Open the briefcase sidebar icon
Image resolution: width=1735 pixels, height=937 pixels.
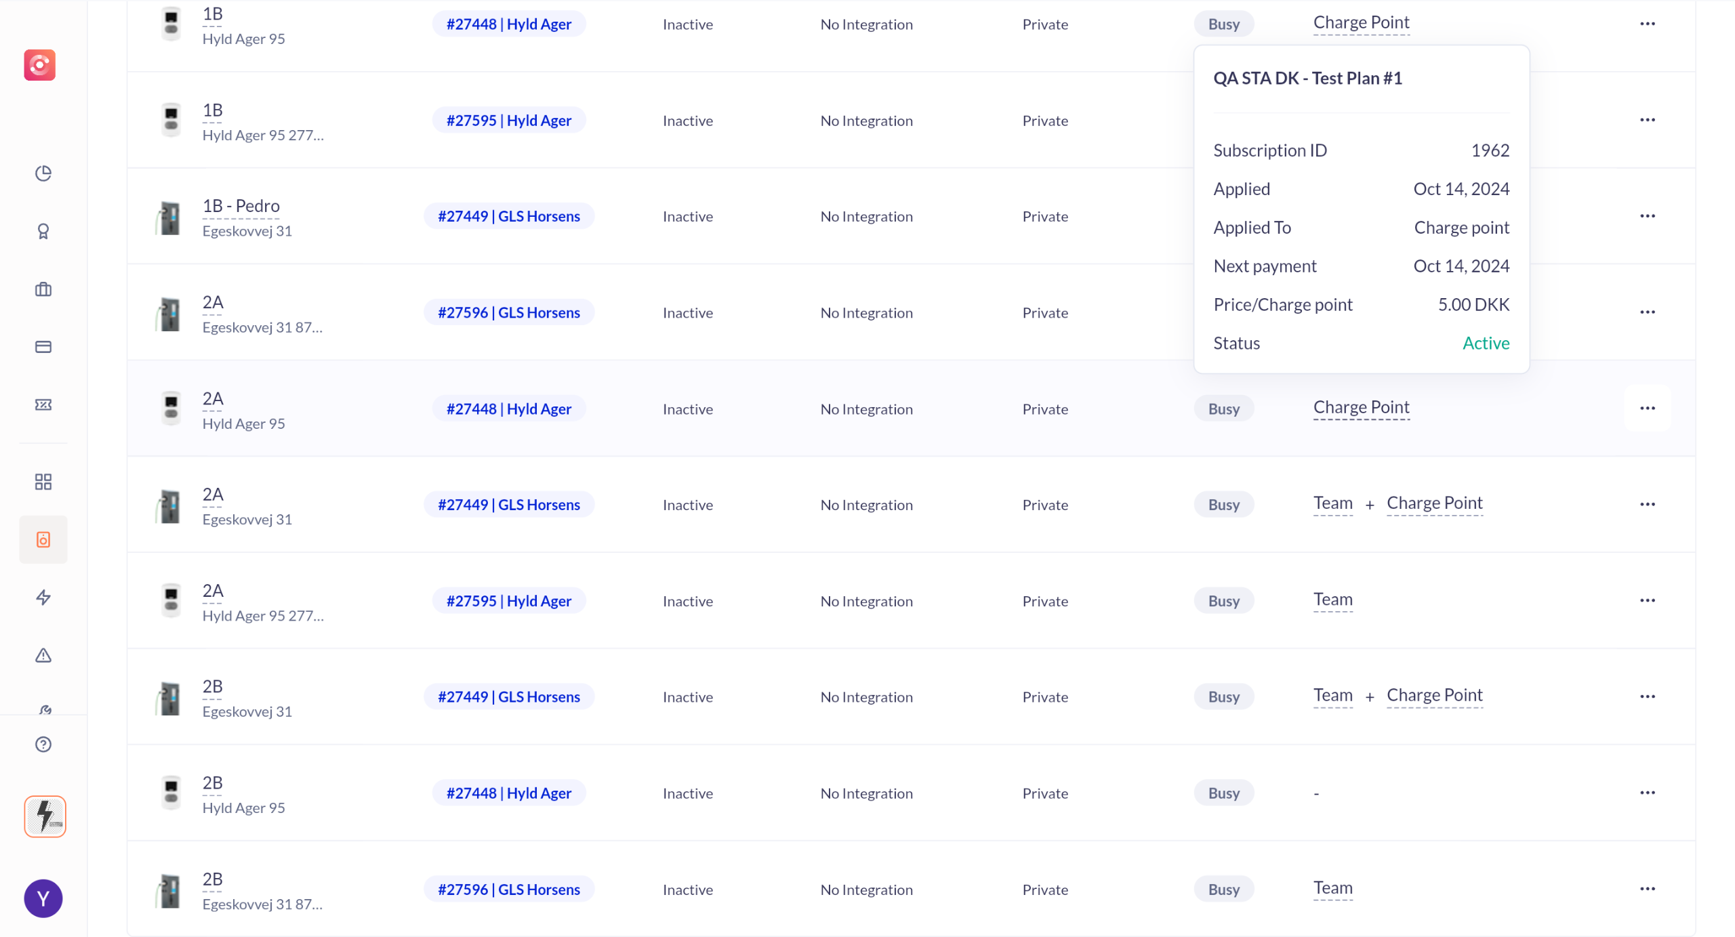click(x=43, y=289)
